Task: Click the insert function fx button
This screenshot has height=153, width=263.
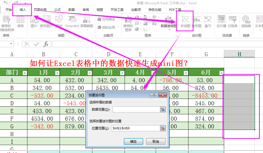Action: pyautogui.click(x=46, y=44)
